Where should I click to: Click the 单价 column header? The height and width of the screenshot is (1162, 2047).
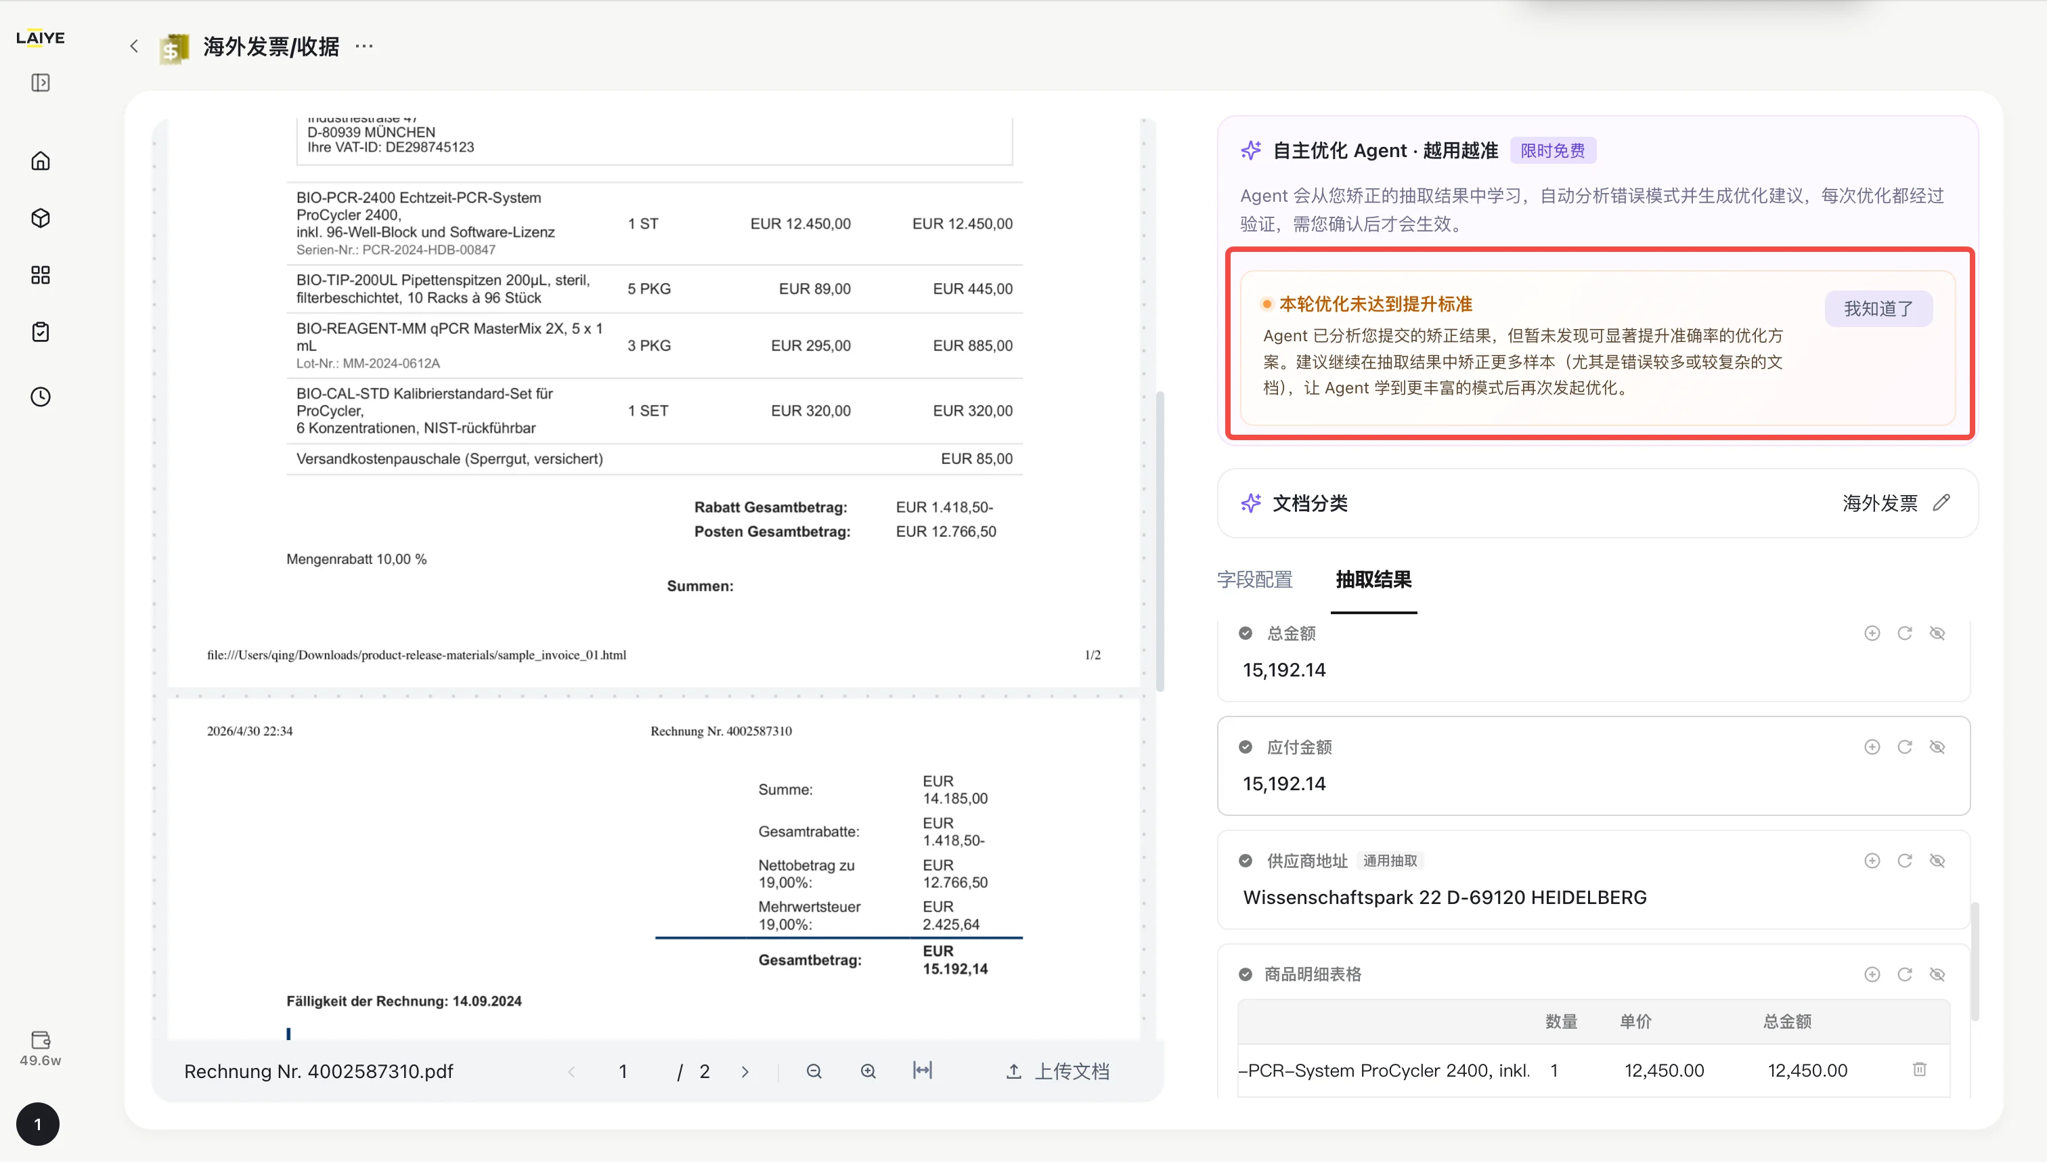(x=1635, y=1022)
